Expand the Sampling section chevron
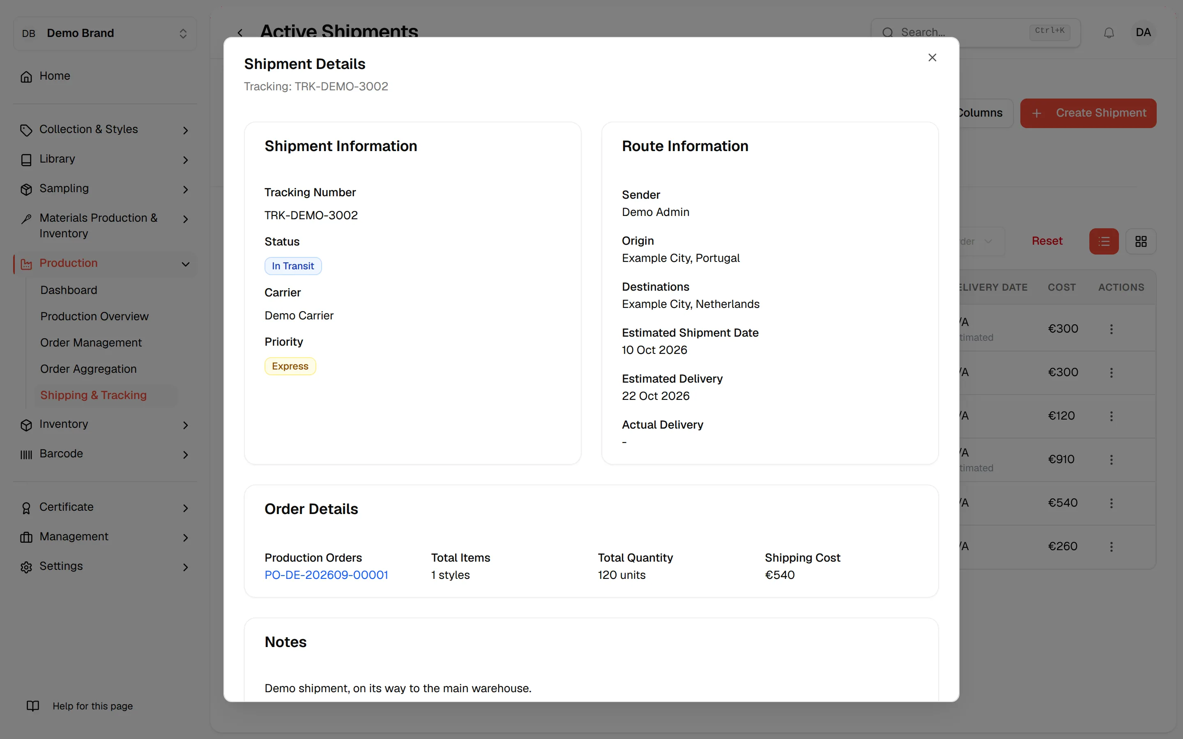 185,189
